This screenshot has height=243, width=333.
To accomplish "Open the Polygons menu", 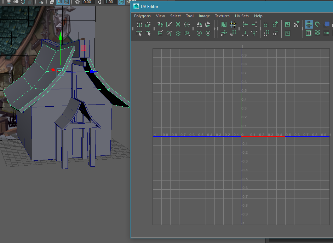I will (x=142, y=16).
